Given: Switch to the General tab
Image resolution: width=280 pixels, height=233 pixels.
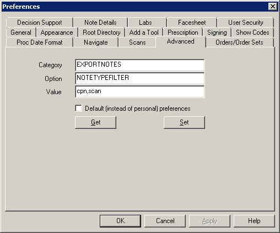Looking at the screenshot, I should [x=21, y=32].
